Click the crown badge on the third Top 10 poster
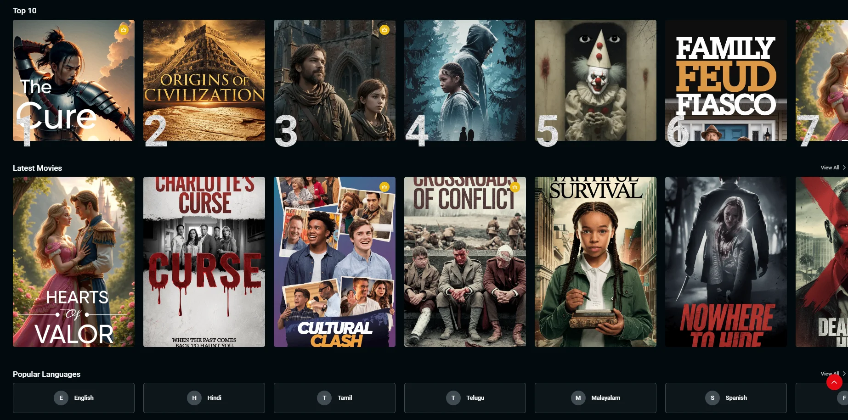 [384, 30]
